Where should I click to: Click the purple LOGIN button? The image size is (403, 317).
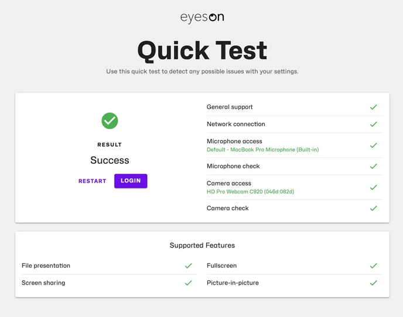pyautogui.click(x=131, y=181)
